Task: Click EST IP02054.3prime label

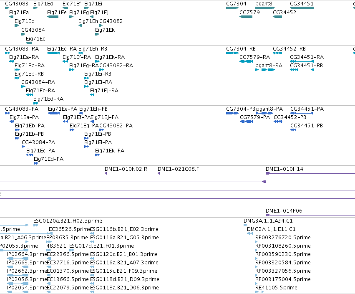Action: pos(27,288)
